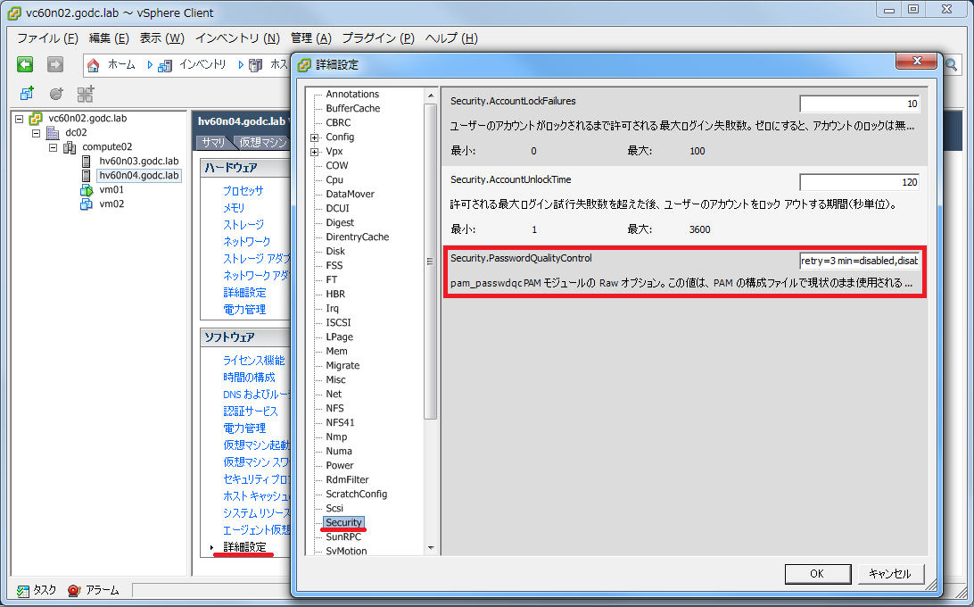Image resolution: width=974 pixels, height=607 pixels.
Task: Click the settings tree scroll up arrow
Action: (x=431, y=96)
